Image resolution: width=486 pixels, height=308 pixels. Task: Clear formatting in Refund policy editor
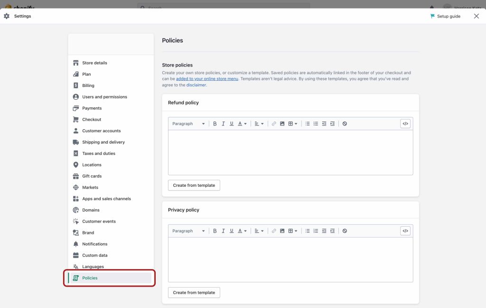tap(345, 124)
